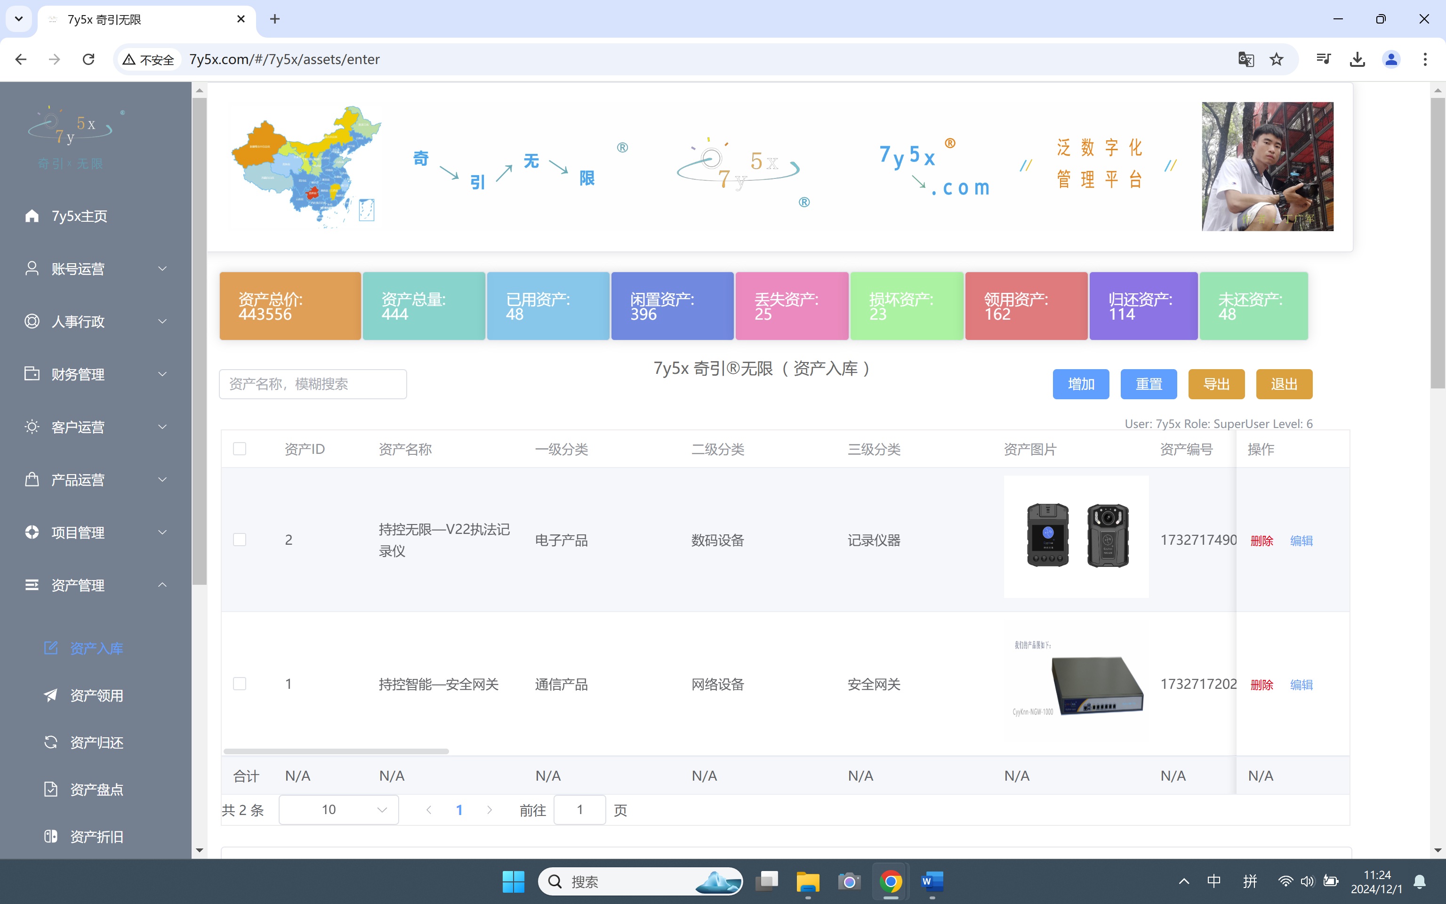This screenshot has height=904, width=1446.
Task: Click the blue 增加 button
Action: click(1080, 384)
